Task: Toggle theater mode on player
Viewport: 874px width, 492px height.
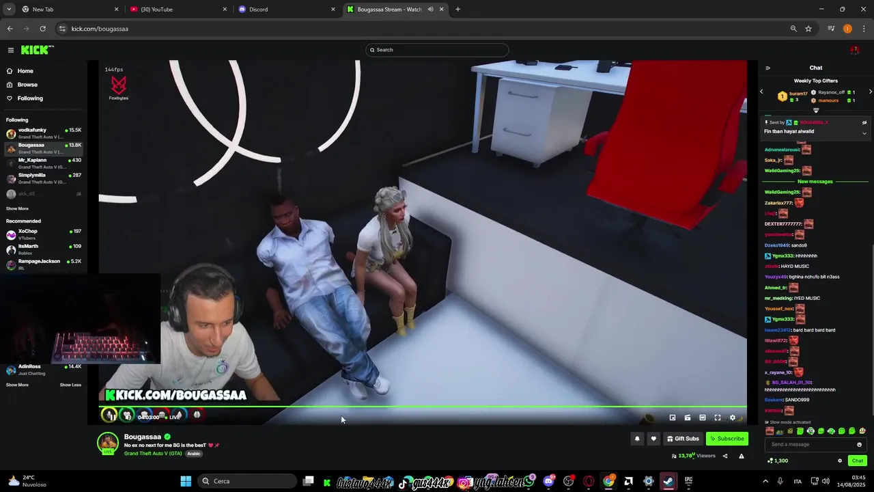Action: point(703,418)
